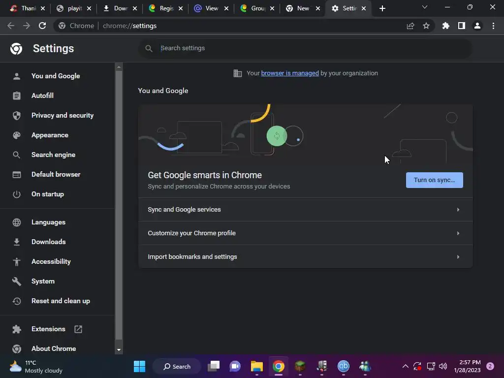Open the profile avatar icon
Viewport: 504px width, 378px height.
(477, 26)
